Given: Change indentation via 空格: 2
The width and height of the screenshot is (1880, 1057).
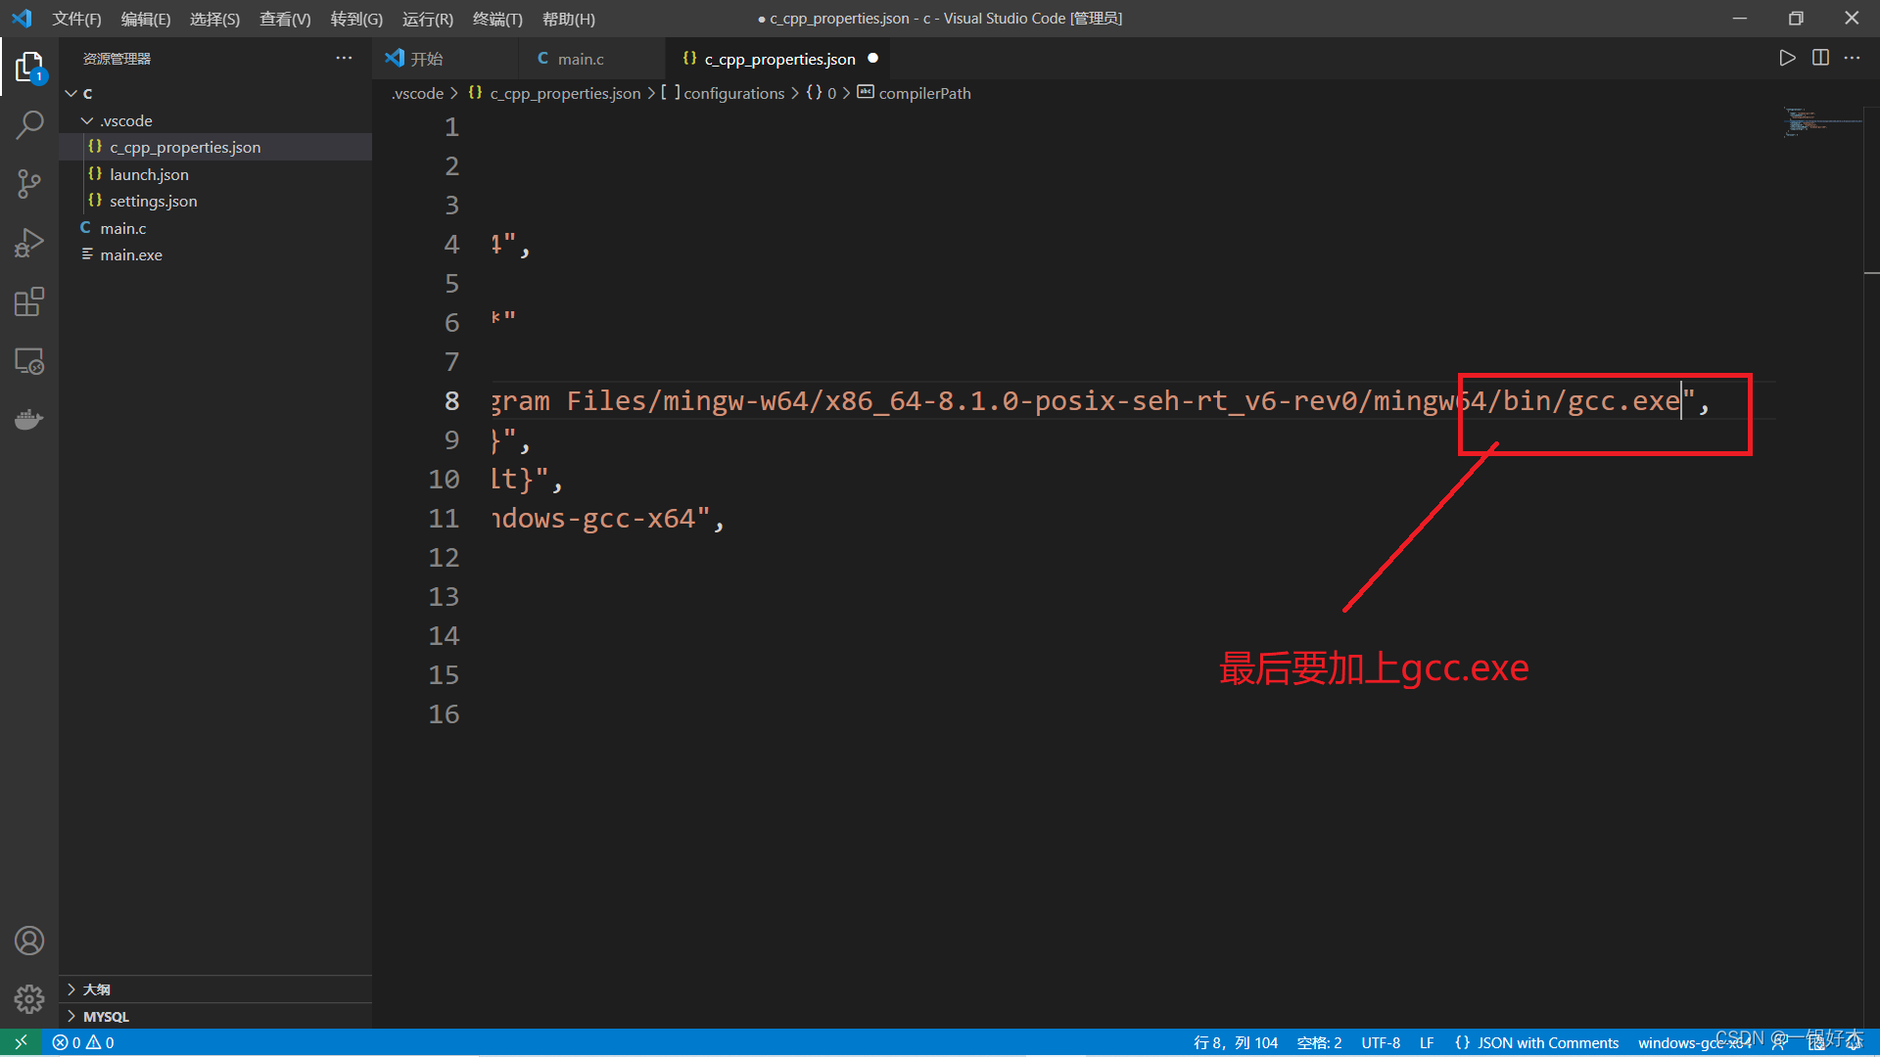Looking at the screenshot, I should [1319, 1042].
